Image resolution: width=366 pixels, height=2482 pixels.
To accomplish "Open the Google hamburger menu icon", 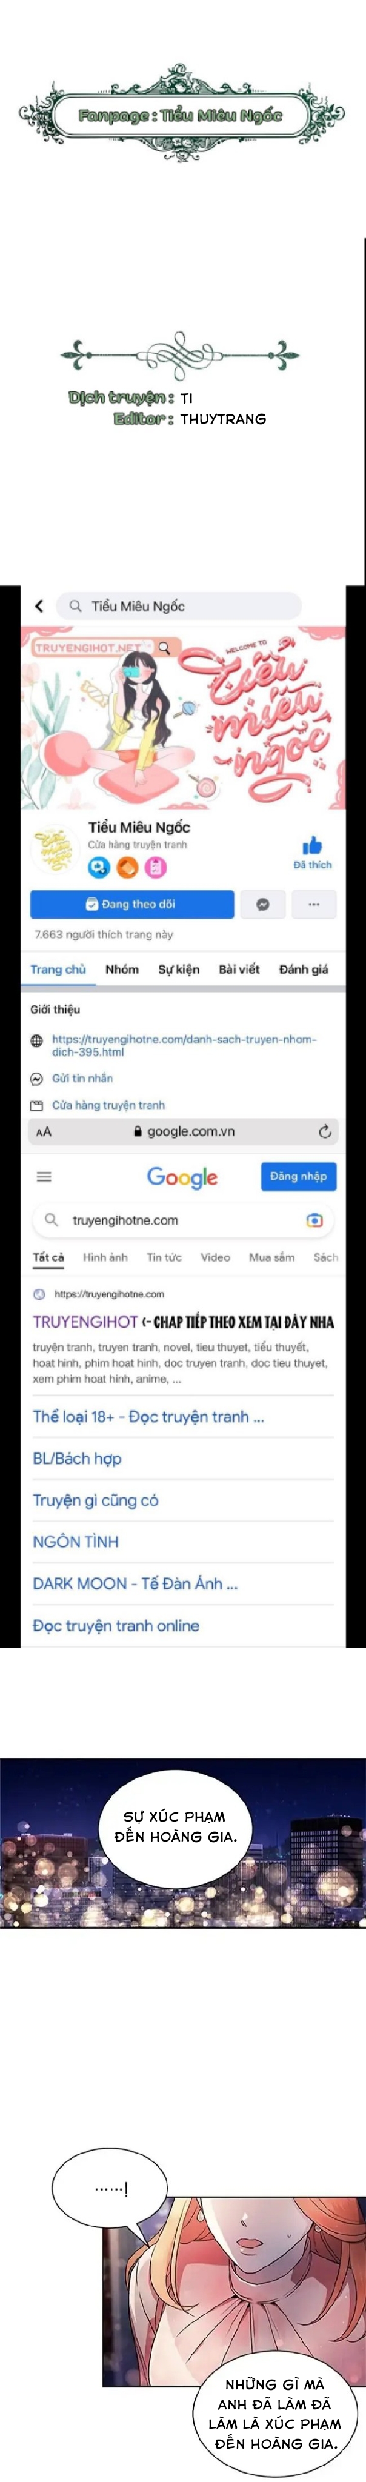I will pyautogui.click(x=44, y=1176).
